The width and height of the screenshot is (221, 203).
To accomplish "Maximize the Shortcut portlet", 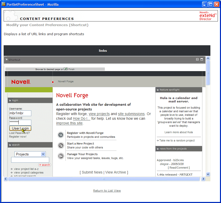I will pos(202,59).
